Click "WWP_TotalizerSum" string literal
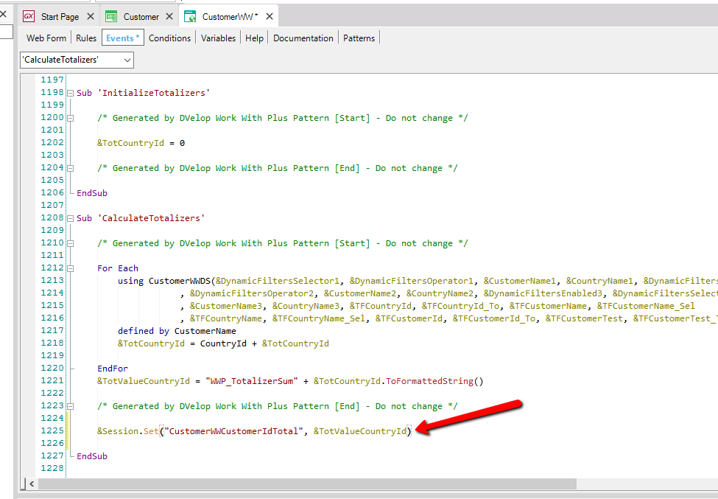Image resolution: width=718 pixels, height=499 pixels. pyautogui.click(x=252, y=381)
